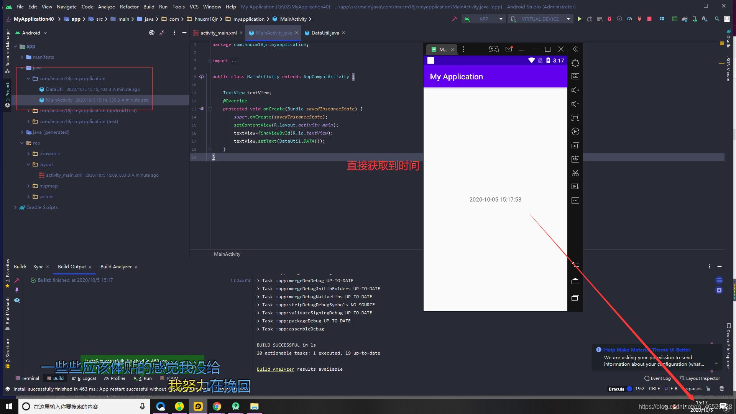This screenshot has height=414, width=736.
Task: Open the Terminal tool window button
Action: click(x=27, y=378)
